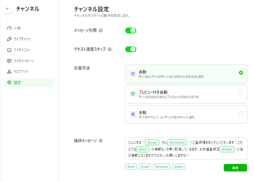The image size is (254, 182).
Task: Click info icon beside 挨拶メッセージ
Action: (100, 141)
